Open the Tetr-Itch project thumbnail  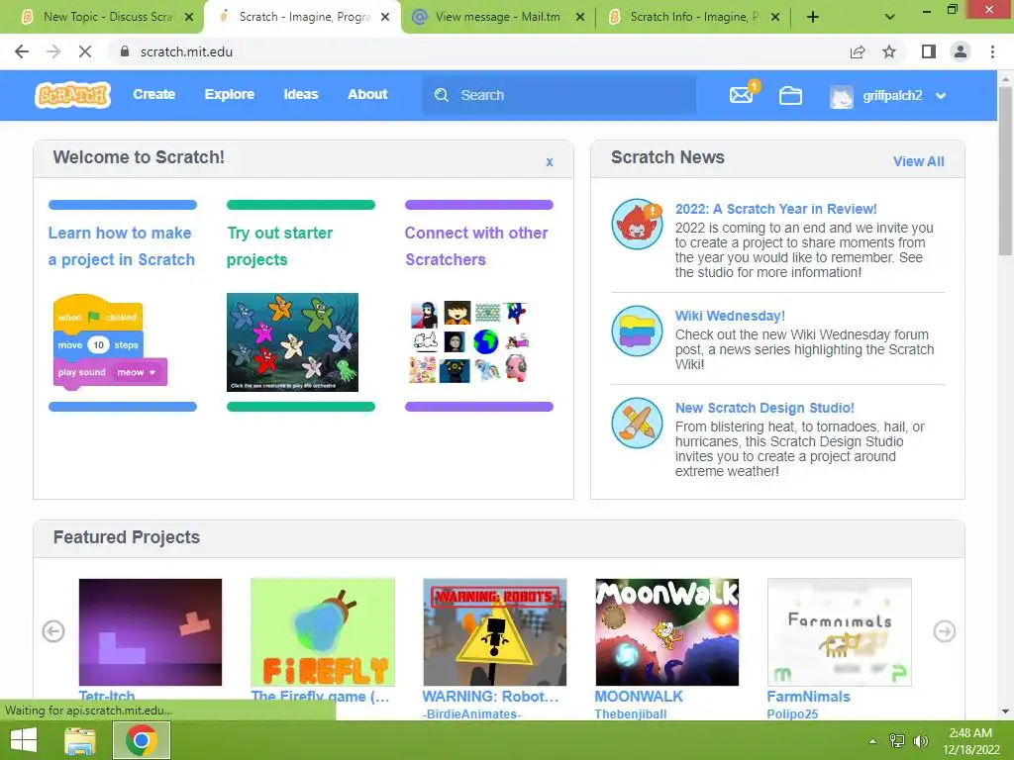(151, 632)
